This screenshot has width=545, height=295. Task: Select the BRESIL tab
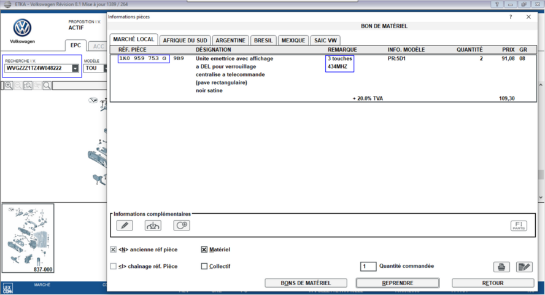click(263, 41)
